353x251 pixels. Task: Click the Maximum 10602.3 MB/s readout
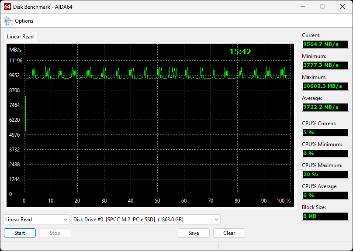[325, 86]
